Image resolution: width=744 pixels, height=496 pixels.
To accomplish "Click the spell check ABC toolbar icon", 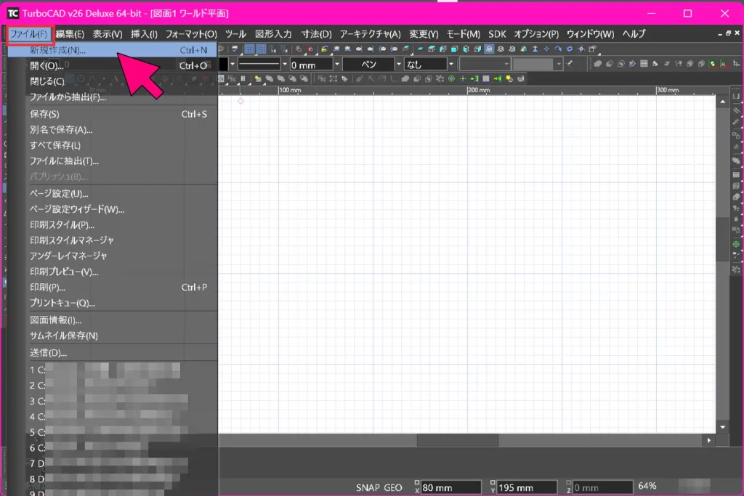I will (235, 49).
